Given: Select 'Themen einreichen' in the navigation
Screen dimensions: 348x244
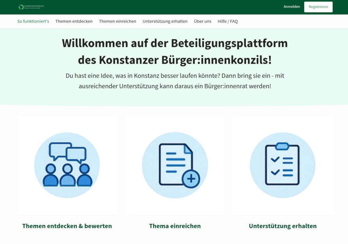Looking at the screenshot, I should point(117,21).
